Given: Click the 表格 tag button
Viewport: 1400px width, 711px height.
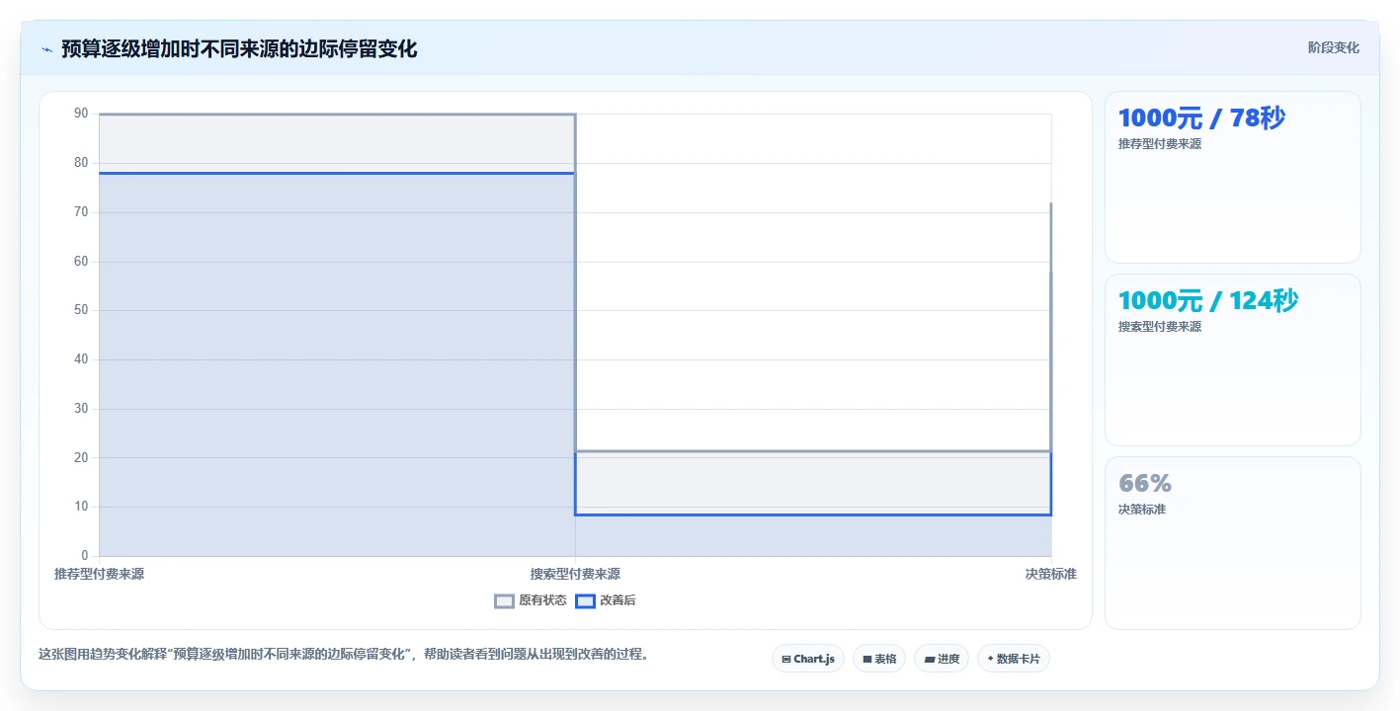Looking at the screenshot, I should pyautogui.click(x=879, y=659).
